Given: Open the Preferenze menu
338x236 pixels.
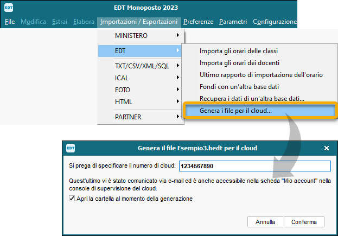Looking at the screenshot, I should pos(199,22).
